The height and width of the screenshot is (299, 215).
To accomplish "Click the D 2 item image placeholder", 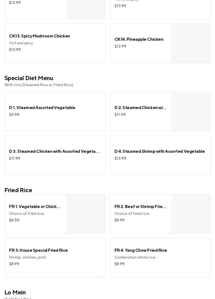I will point(191,112).
